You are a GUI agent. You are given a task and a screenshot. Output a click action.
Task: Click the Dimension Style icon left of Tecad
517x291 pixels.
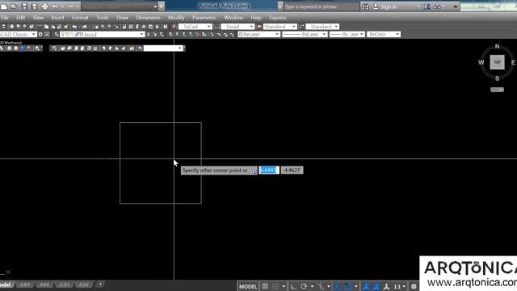(x=217, y=27)
